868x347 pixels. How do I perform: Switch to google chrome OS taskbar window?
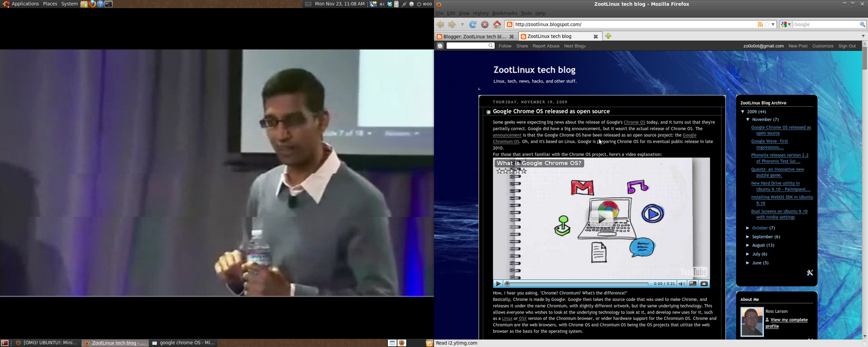[183, 343]
